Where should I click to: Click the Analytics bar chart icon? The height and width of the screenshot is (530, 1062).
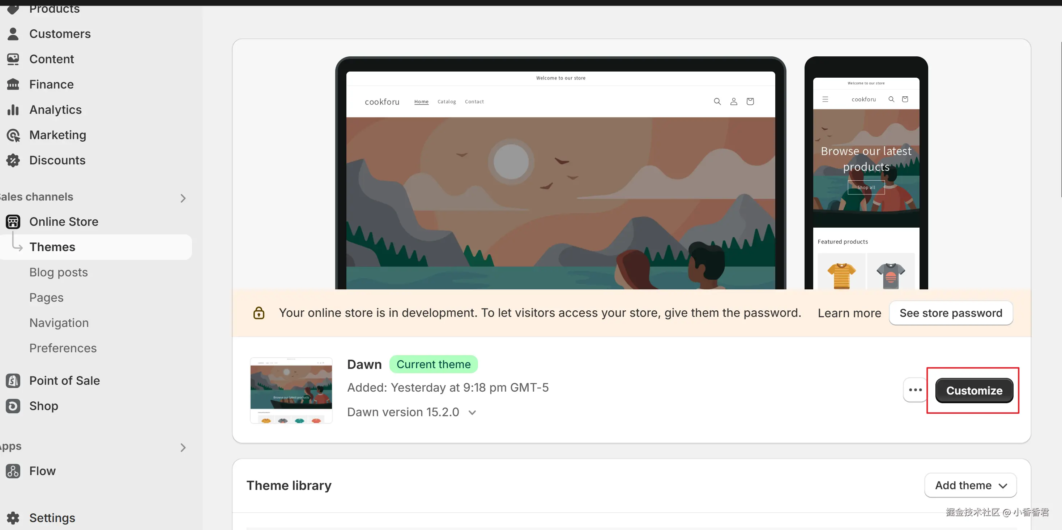(x=13, y=109)
